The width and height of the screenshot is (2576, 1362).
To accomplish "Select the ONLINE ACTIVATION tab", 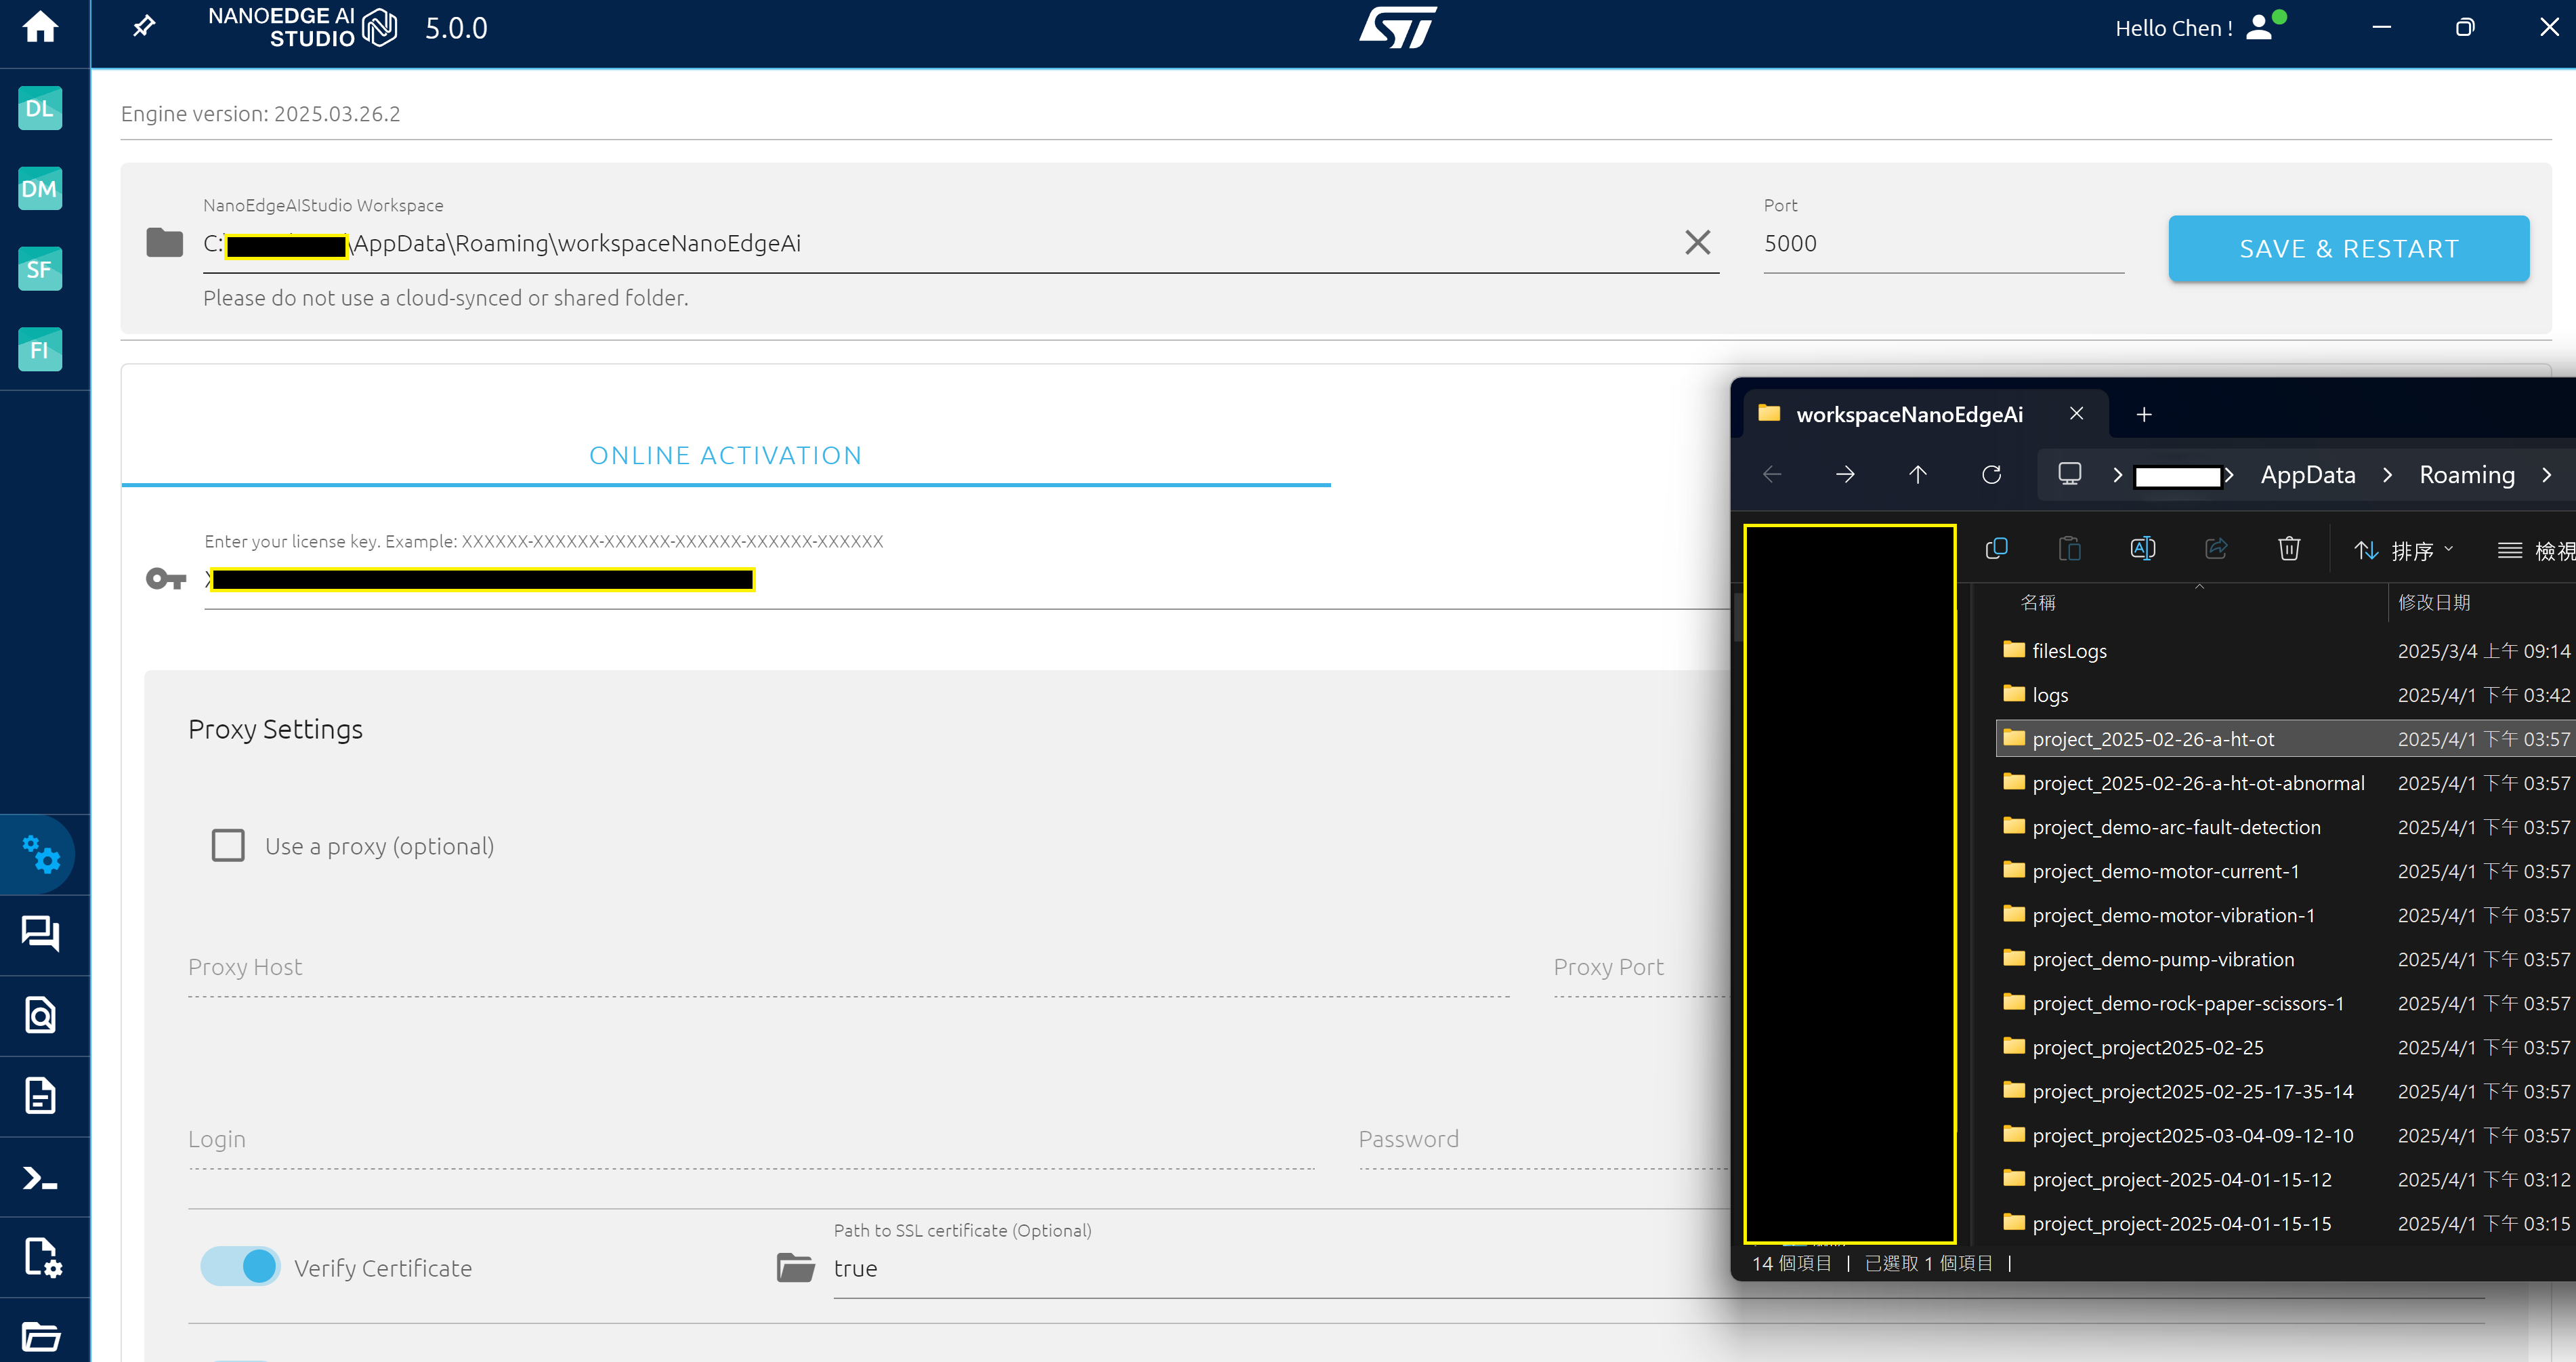I will pos(725,454).
